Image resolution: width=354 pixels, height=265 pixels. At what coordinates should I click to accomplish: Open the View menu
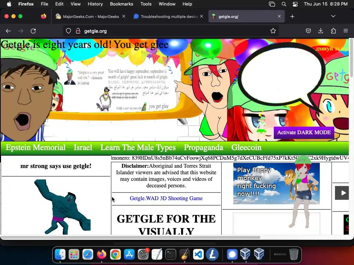point(75,4)
